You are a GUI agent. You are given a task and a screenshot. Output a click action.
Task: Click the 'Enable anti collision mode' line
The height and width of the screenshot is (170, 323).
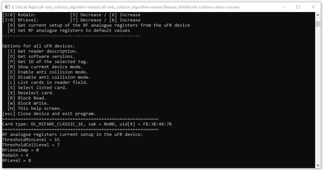pos(48,72)
